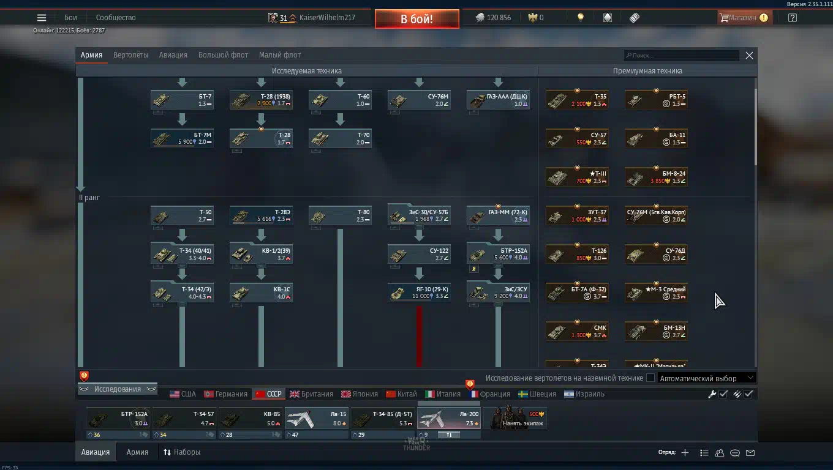
Task: Select premium ЗУТ-37 vehicle
Action: click(577, 215)
